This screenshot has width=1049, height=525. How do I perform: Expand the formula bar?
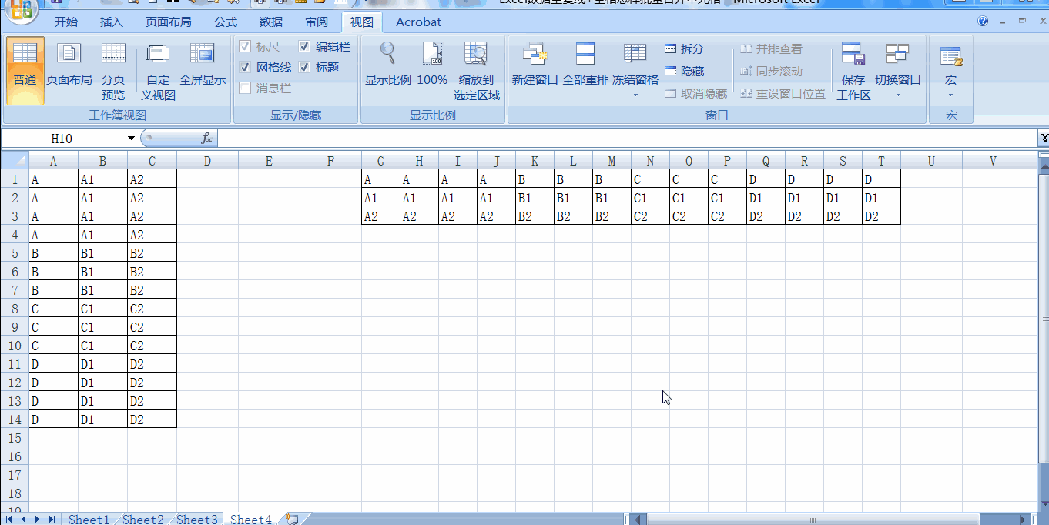[x=1044, y=139]
